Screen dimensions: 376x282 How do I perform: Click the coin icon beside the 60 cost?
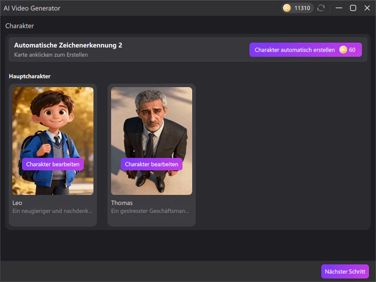tap(343, 50)
